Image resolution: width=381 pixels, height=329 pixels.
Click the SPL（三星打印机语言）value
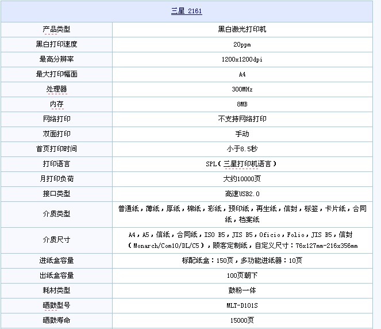tap(242, 164)
